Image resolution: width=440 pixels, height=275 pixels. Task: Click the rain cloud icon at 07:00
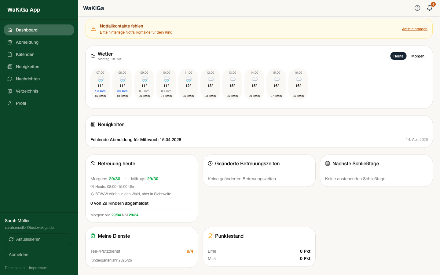click(x=100, y=79)
